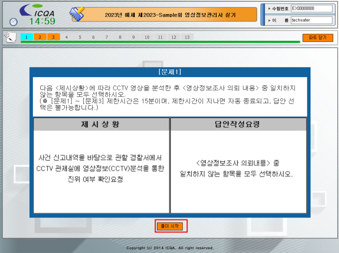The image size is (339, 253).
Task: Click the 수험번호 label
Action: [280, 9]
